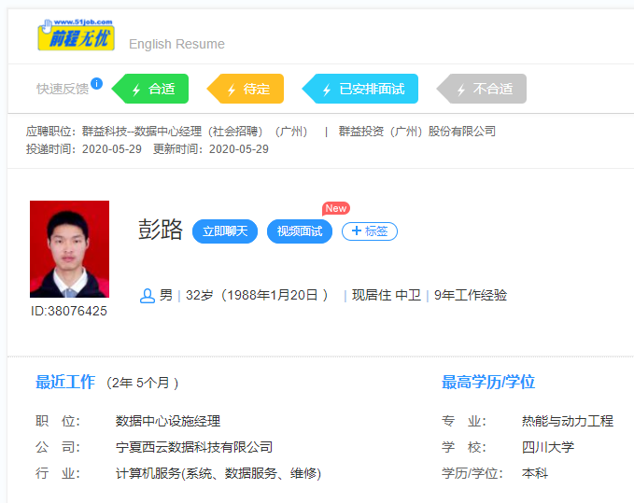Click the quick feedback info icon
The image size is (634, 503).
click(x=96, y=83)
